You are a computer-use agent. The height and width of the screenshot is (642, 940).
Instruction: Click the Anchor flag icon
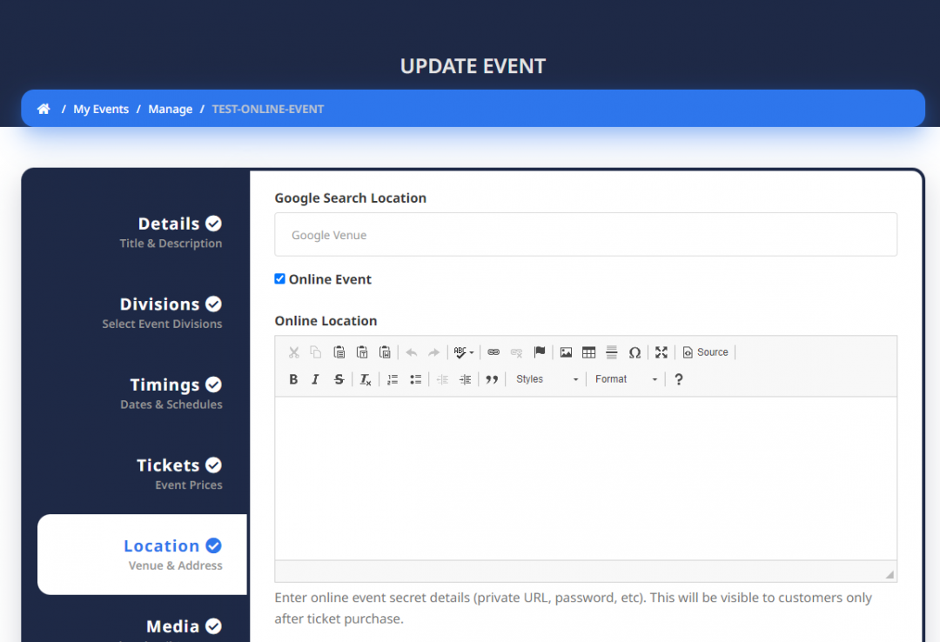(x=540, y=352)
